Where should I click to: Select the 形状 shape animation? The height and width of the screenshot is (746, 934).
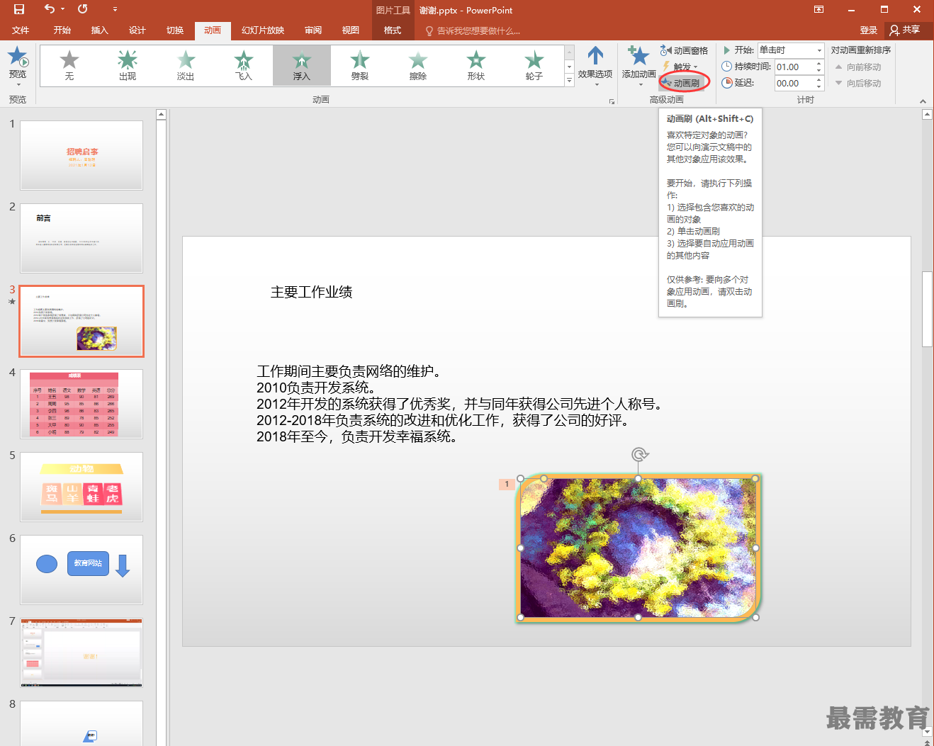tap(476, 66)
